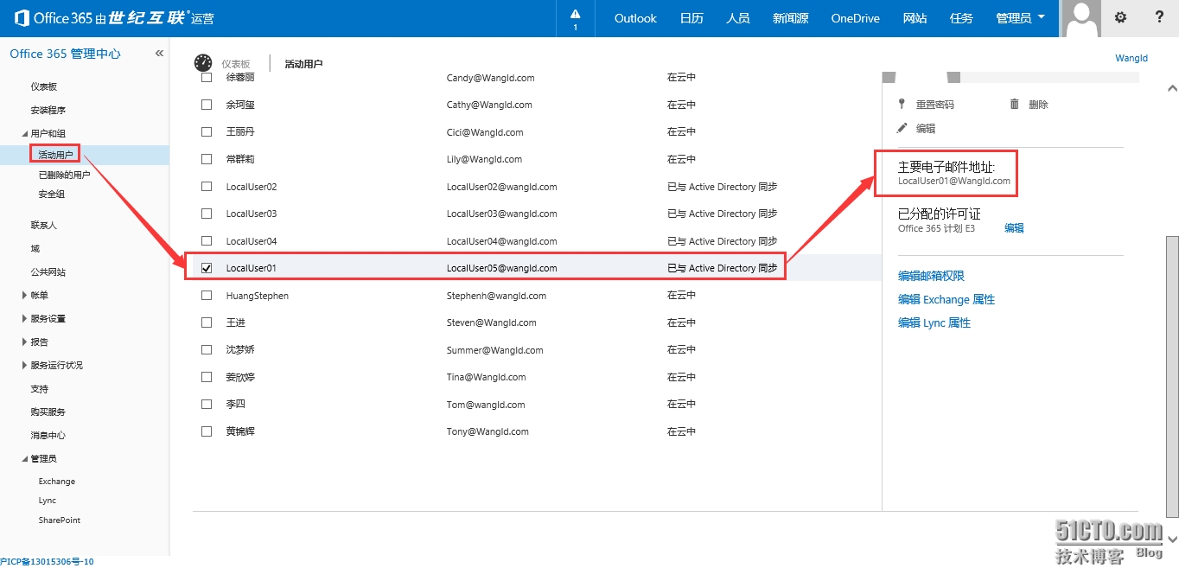Viewport: 1179px width, 581px height.
Task: Click the scroll up arrow of details pane
Action: coord(1172,88)
